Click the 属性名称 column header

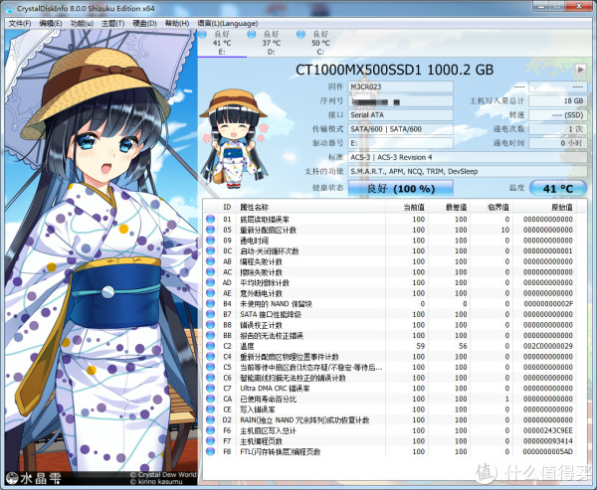tap(310, 207)
